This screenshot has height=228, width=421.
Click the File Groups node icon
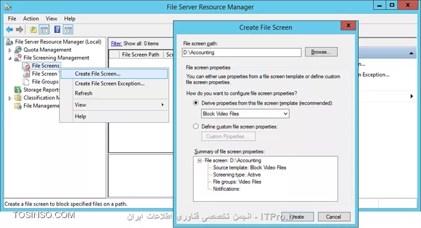point(26,82)
